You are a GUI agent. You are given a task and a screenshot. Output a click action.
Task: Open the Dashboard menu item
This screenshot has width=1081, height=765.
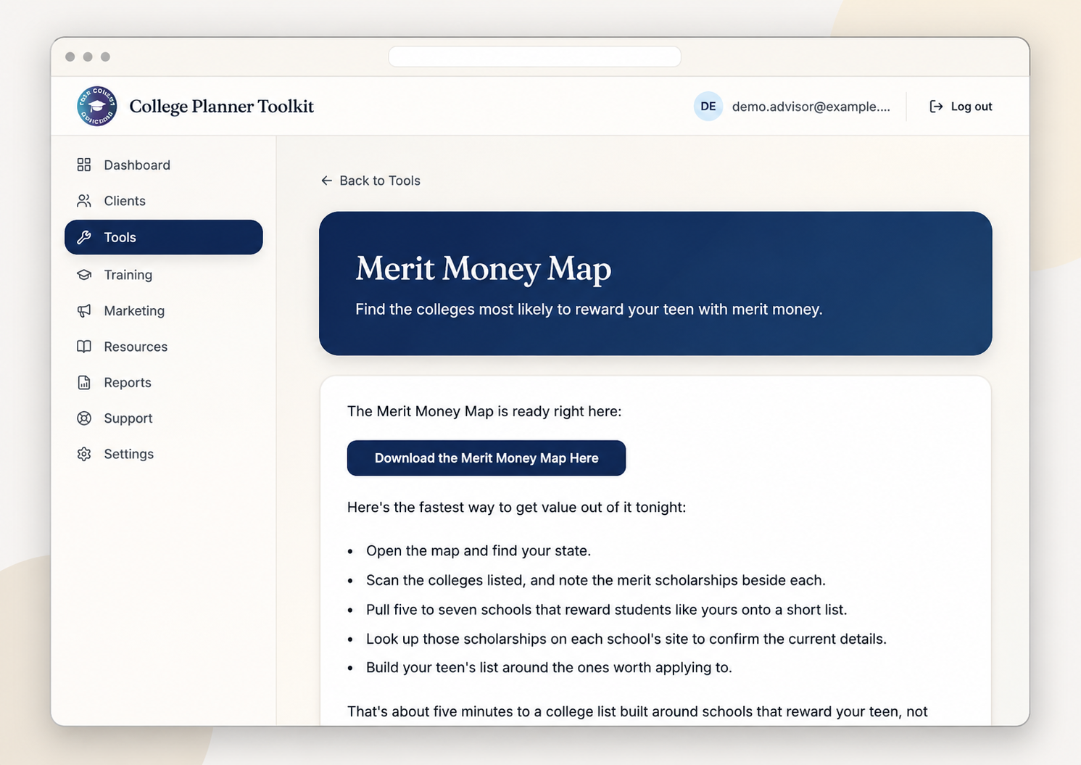(x=164, y=165)
